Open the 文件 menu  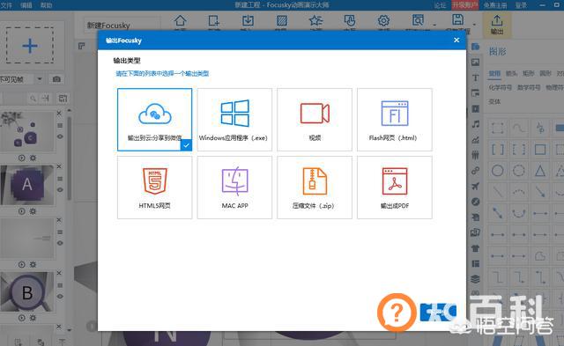(6, 5)
